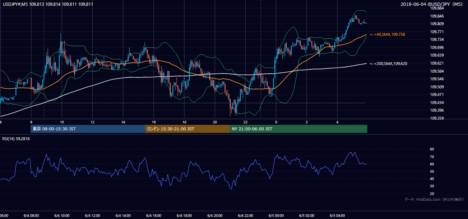Click the 6/4 14:00 time label
The image size is (468, 219).
coord(123,216)
